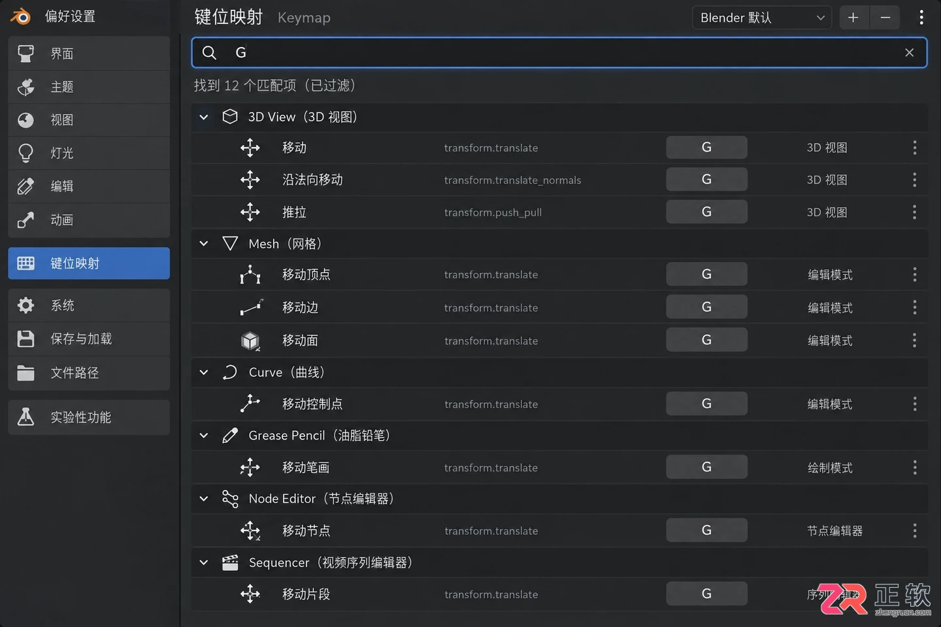
Task: Open options menu for 移动笔画 row
Action: pos(914,468)
